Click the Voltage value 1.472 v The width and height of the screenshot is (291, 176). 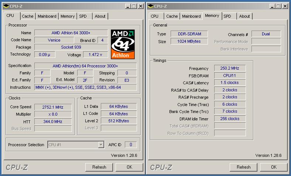(95, 54)
